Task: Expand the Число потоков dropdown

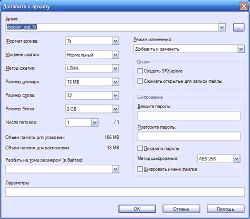Action: 95,122
